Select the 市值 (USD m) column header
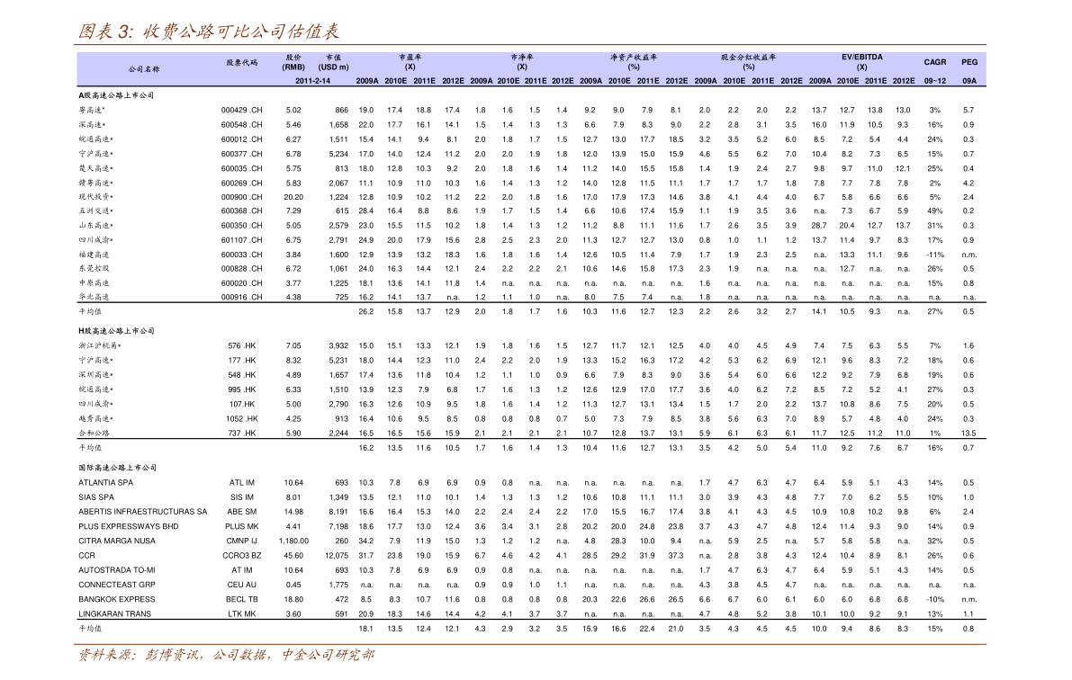Screen dimensions: 1072x680 tap(333, 62)
